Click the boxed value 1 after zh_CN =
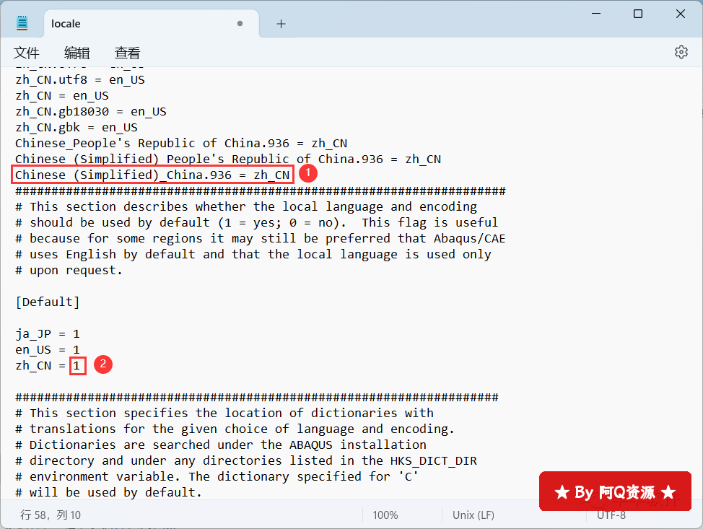 coord(77,366)
